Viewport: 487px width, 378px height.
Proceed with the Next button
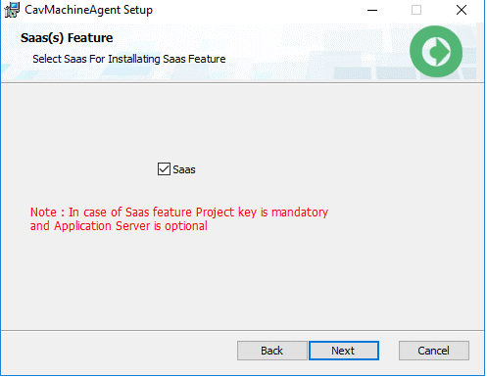[344, 351]
